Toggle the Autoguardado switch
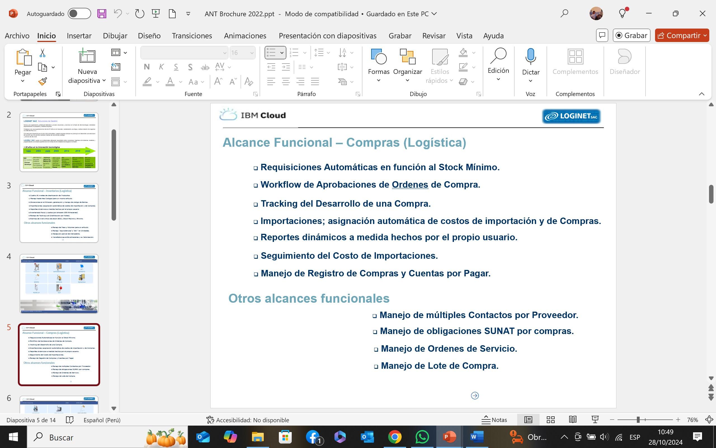716x448 pixels. tap(79, 14)
